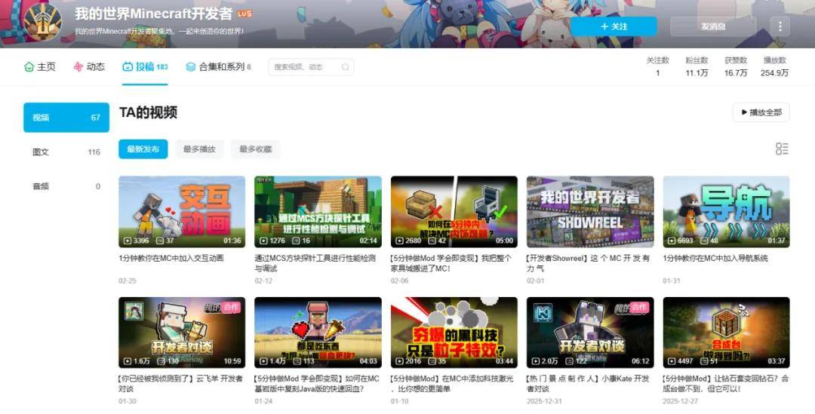Select 视频 in the left sidebar

[x=66, y=118]
